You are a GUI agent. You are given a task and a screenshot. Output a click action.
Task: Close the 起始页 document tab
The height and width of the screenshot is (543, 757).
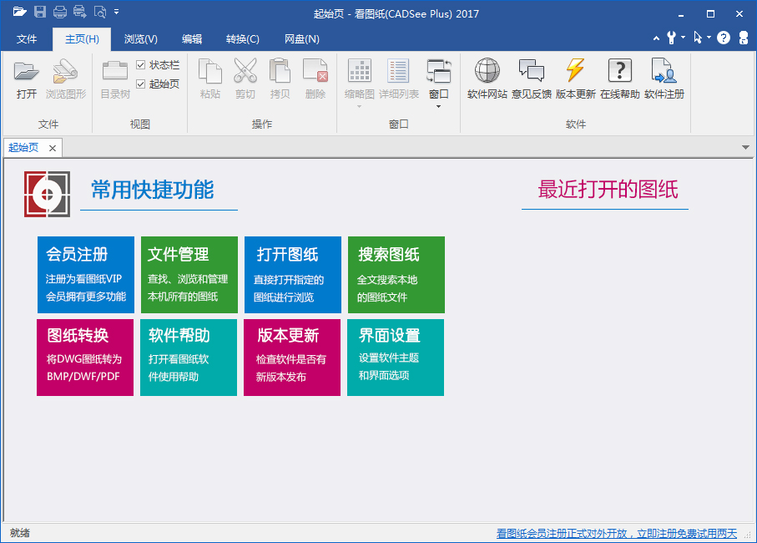52,148
